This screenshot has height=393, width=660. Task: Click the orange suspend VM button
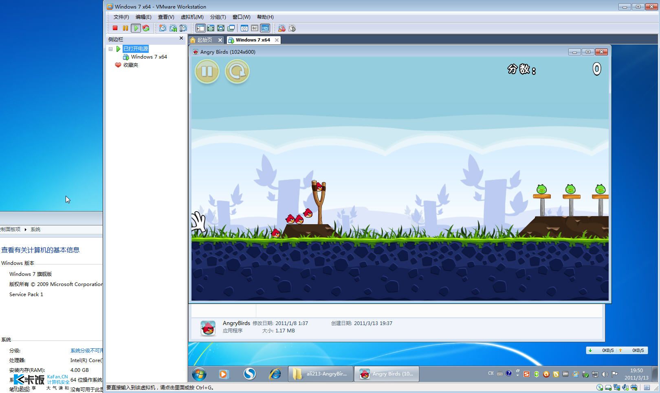[125, 28]
